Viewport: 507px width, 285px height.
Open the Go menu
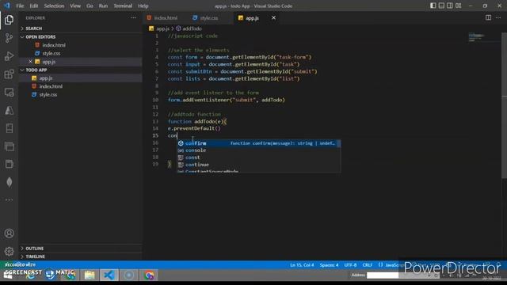click(x=90, y=6)
